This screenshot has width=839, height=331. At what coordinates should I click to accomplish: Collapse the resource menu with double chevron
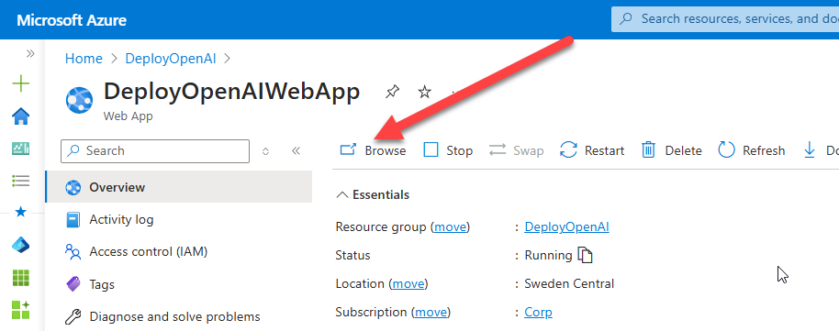296,150
